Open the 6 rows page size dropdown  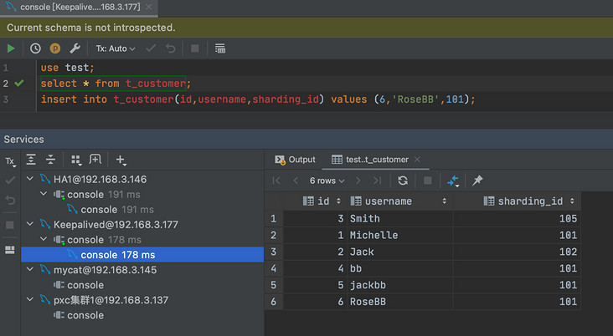point(327,181)
